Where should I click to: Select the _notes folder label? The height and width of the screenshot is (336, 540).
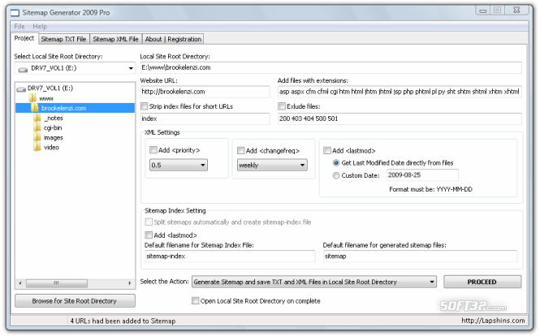(54, 118)
